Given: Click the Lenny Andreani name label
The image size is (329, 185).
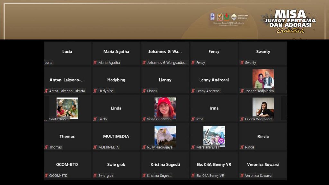Looking at the screenshot, I should 208,91.
